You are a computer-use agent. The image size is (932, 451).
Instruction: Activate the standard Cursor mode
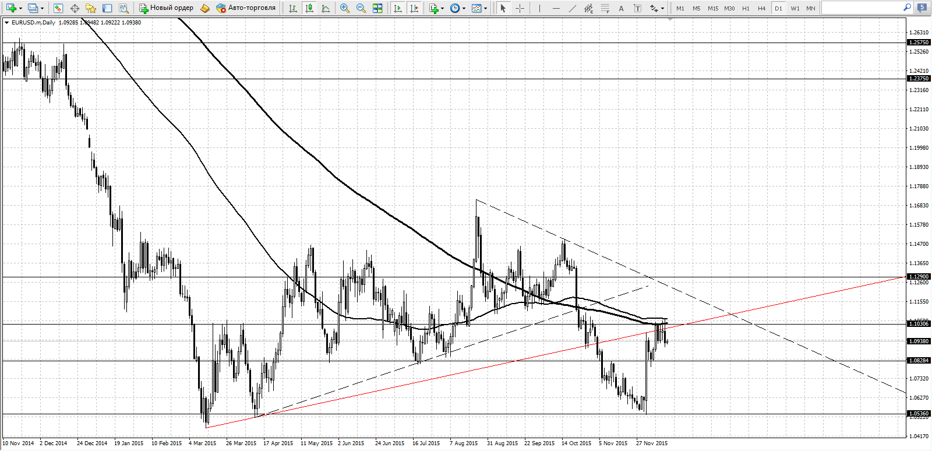pos(503,8)
